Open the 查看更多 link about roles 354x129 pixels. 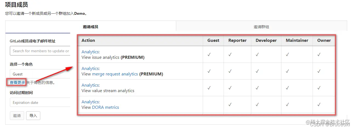[18, 82]
